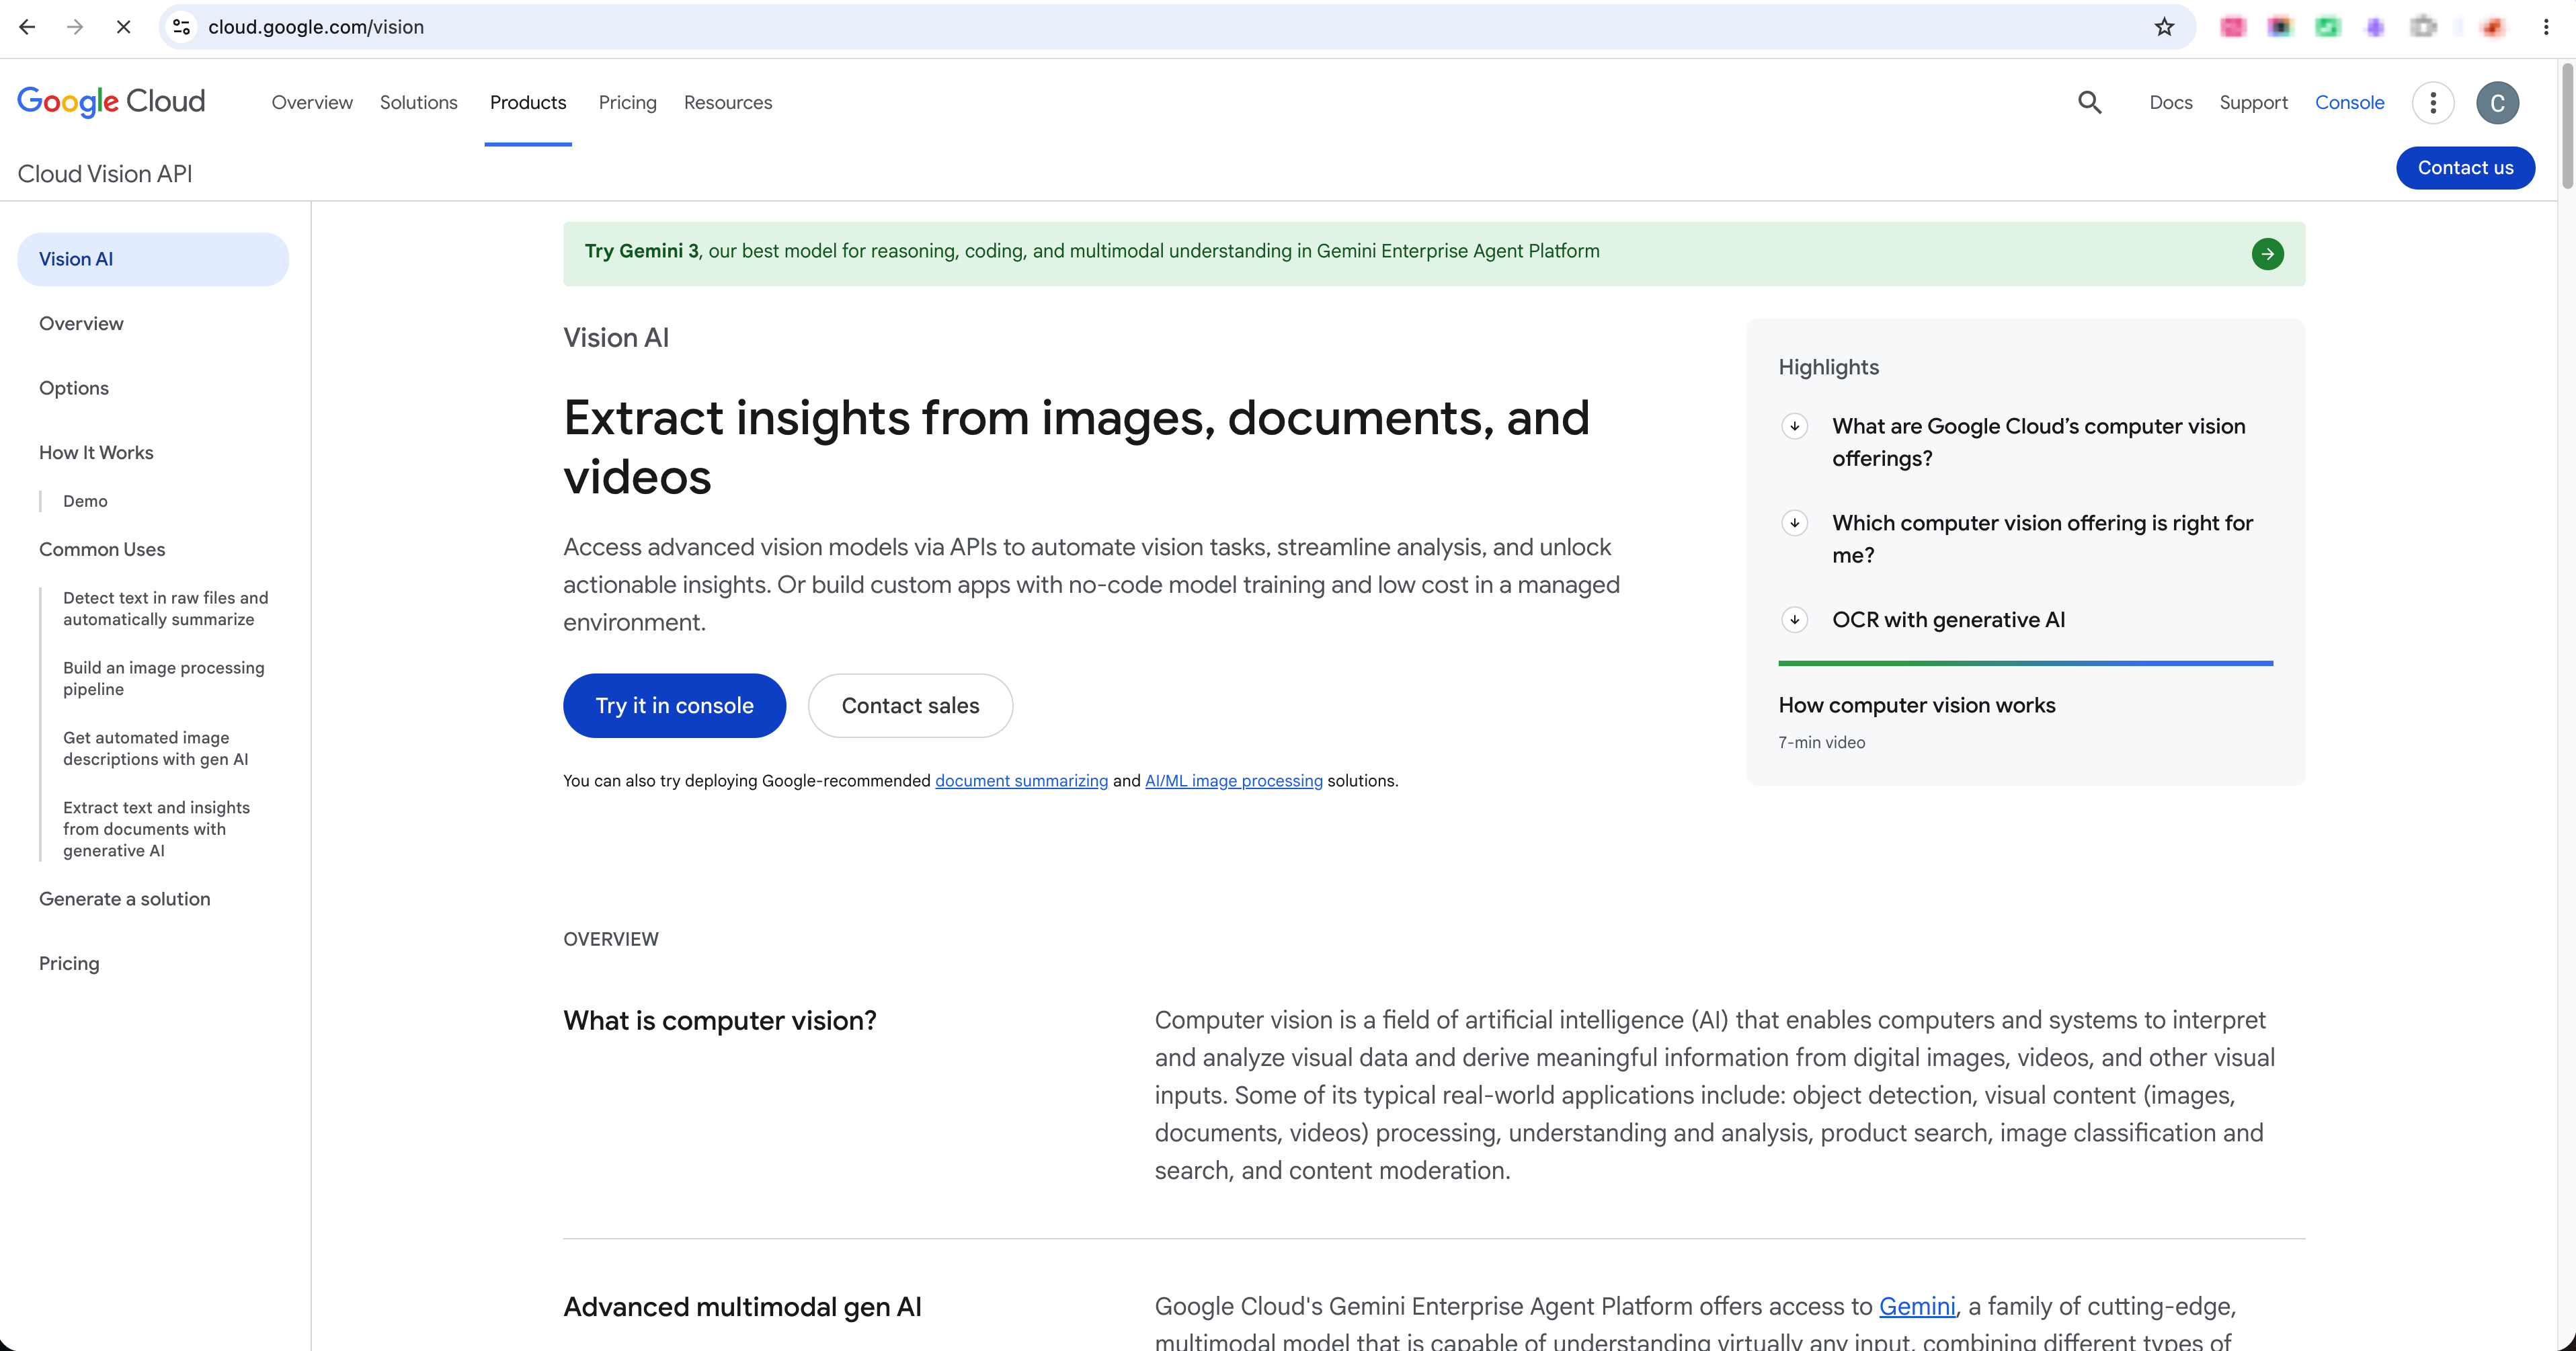
Task: Click 'OCR with generative AI' highlight text
Action: tap(1948, 620)
